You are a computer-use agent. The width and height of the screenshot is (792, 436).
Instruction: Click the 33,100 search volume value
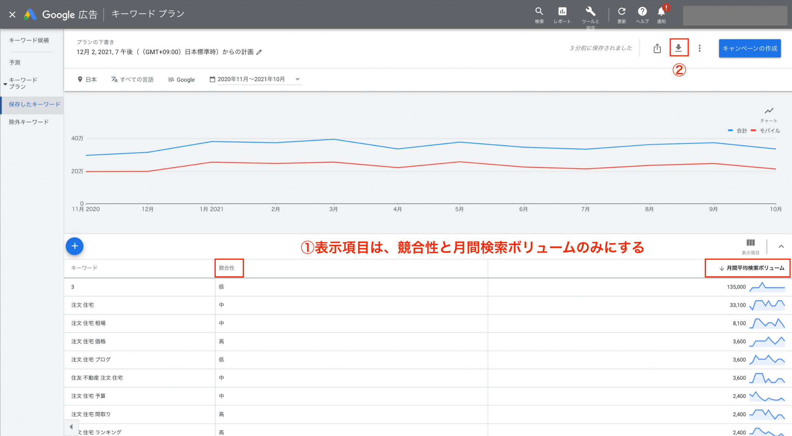738,305
